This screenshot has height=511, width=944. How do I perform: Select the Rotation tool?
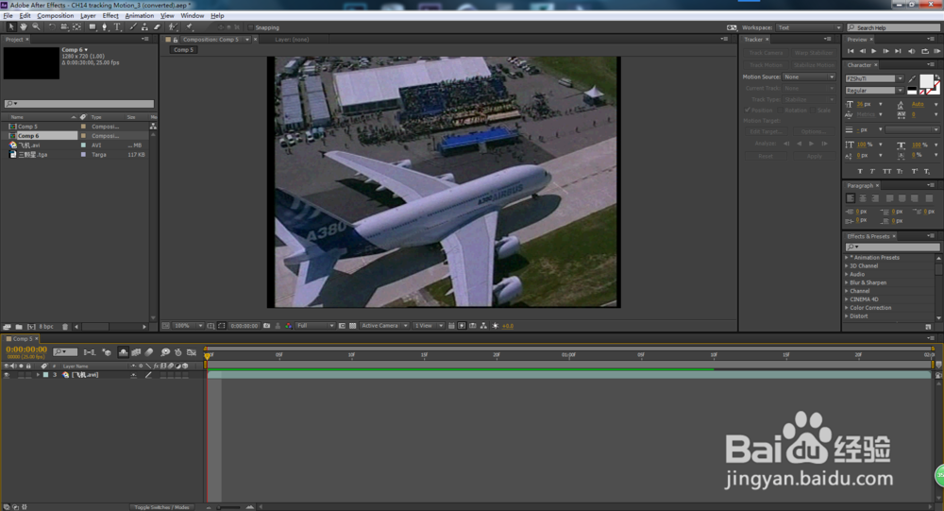click(52, 27)
